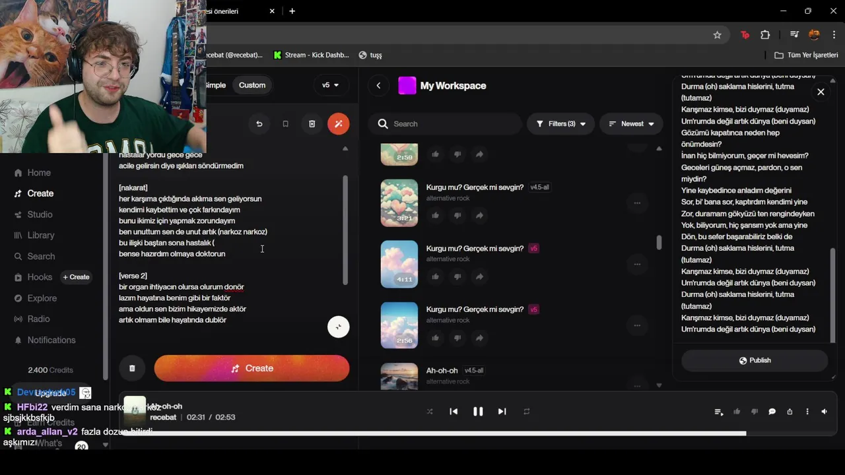
Task: Open more options for 4:11 song
Action: click(637, 264)
